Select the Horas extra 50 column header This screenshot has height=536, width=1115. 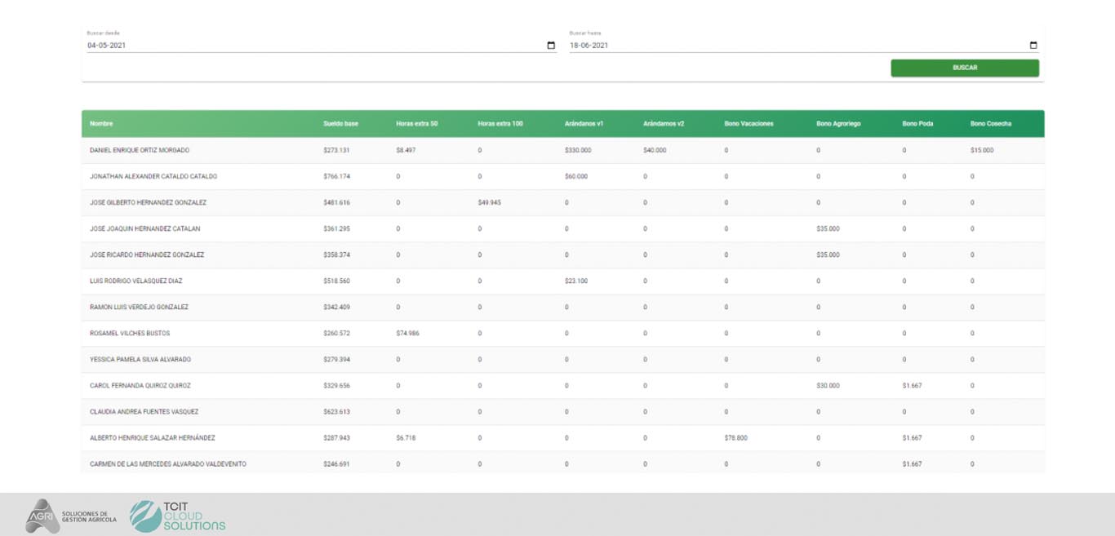click(417, 124)
